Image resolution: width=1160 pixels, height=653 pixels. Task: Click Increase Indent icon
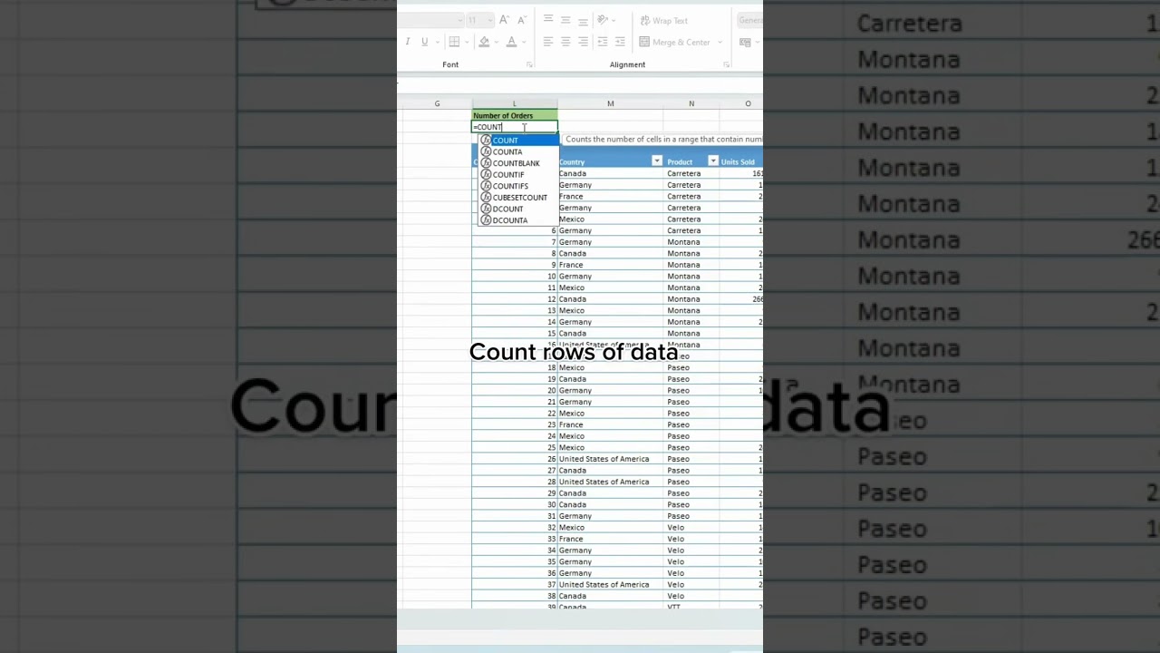click(620, 42)
